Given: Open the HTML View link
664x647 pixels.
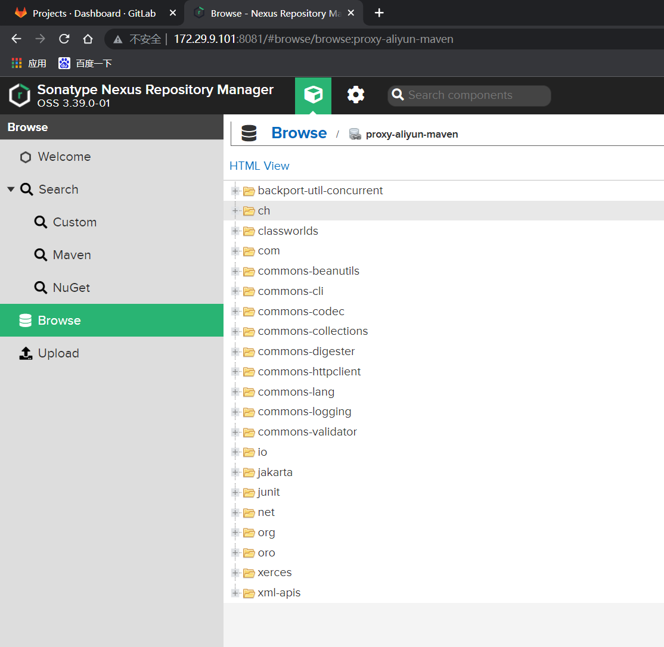Looking at the screenshot, I should coord(259,166).
